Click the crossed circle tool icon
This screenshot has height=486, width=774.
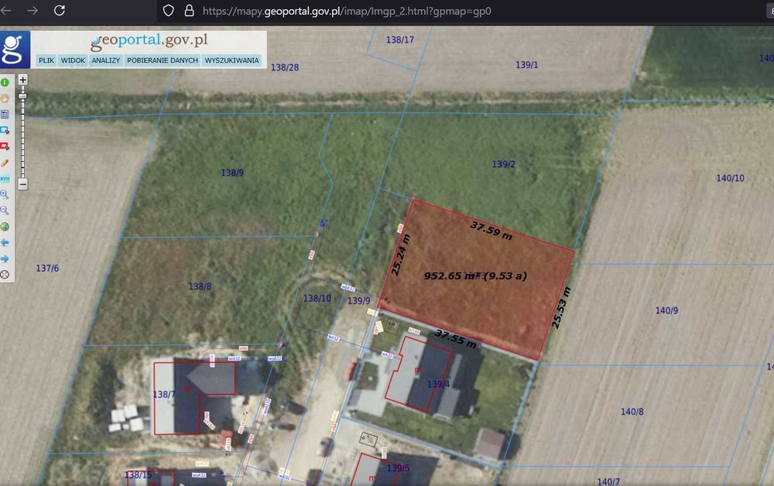pyautogui.click(x=5, y=275)
